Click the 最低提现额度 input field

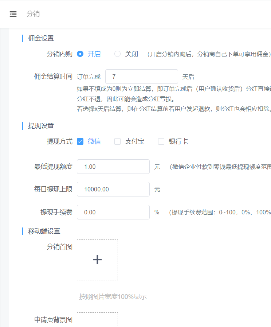pyautogui.click(x=113, y=167)
